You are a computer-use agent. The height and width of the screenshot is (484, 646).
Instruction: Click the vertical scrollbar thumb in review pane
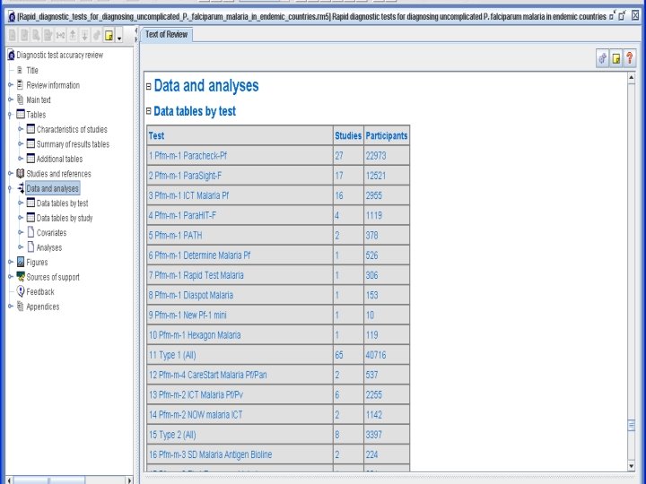pyautogui.click(x=631, y=426)
